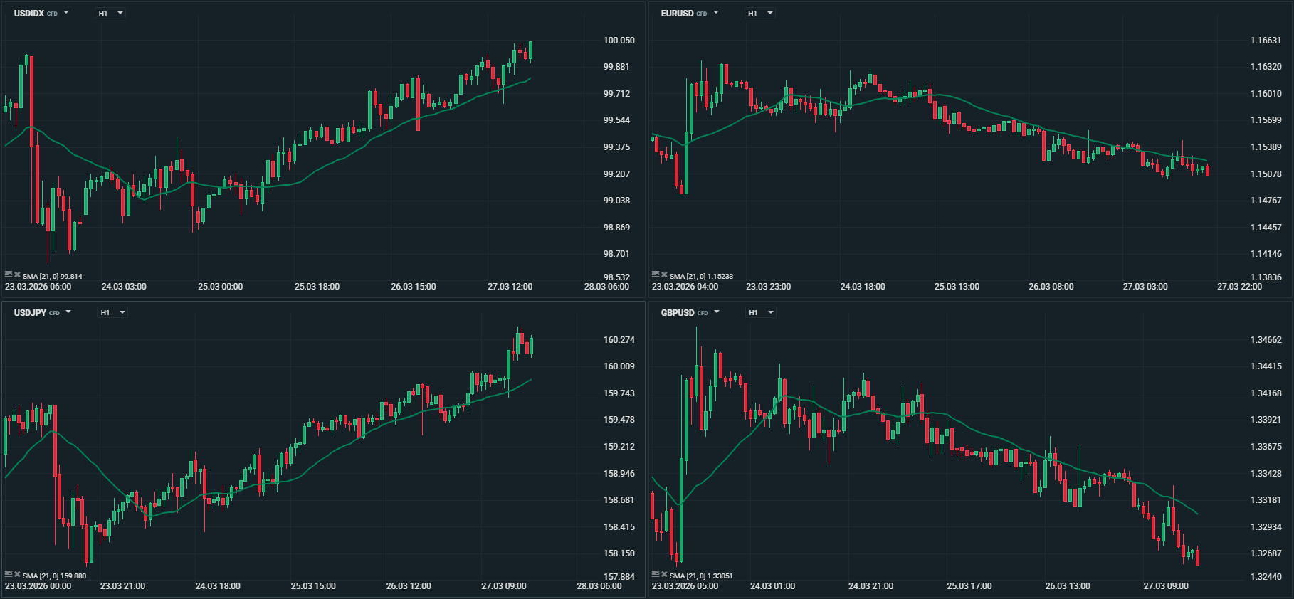Open the EURUSD symbol selector arrow

point(715,13)
